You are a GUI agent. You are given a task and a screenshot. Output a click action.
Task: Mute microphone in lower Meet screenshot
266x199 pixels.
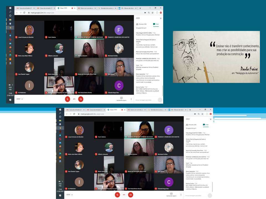click(117, 195)
